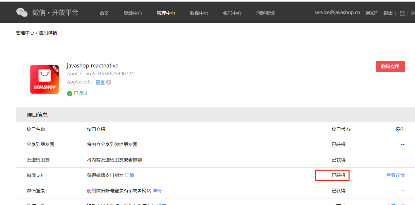The height and width of the screenshot is (205, 415).
Task: Open 详情 link for 微信登录
Action: click(x=157, y=191)
